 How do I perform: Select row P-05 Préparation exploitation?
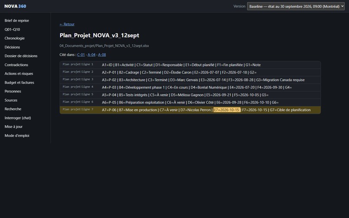190,103
